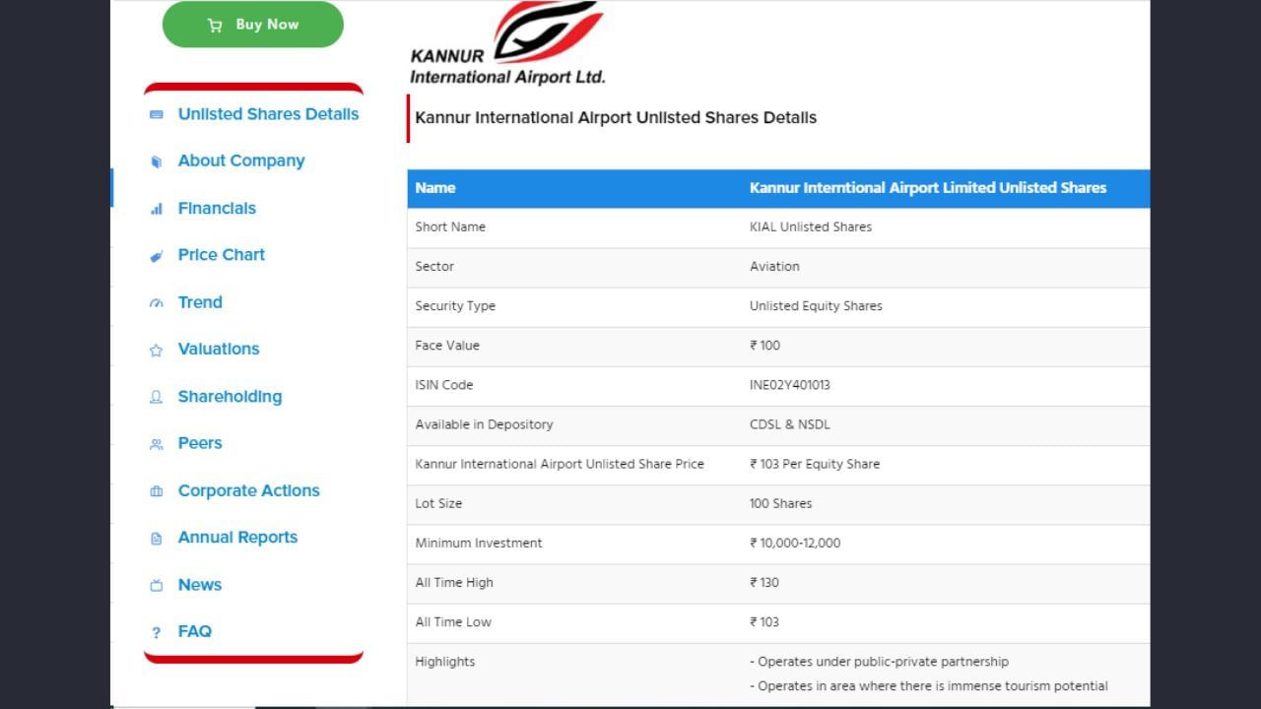Click the Shareholding person icon
Image resolution: width=1261 pixels, height=709 pixels.
156,397
